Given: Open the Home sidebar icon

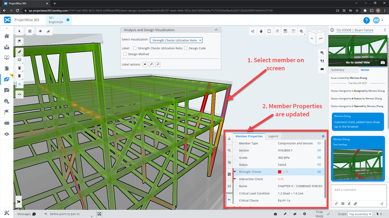Looking at the screenshot, I should (7, 36).
